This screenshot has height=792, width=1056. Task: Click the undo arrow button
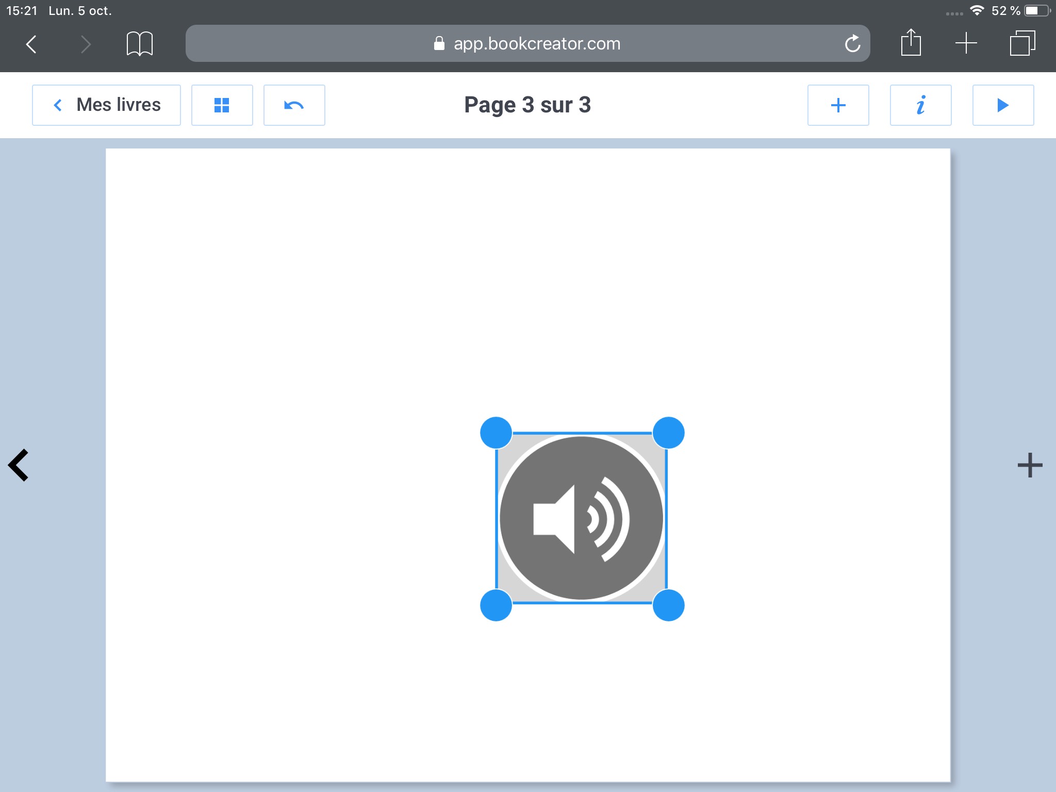pos(294,105)
